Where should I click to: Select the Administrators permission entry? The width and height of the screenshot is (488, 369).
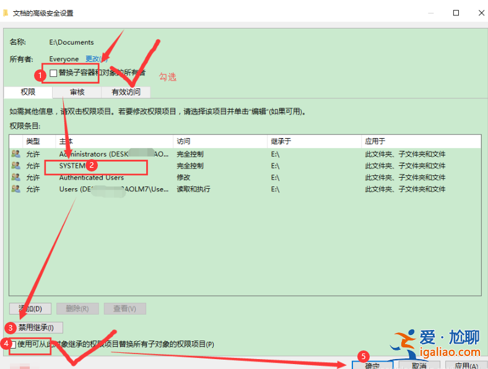(x=245, y=154)
